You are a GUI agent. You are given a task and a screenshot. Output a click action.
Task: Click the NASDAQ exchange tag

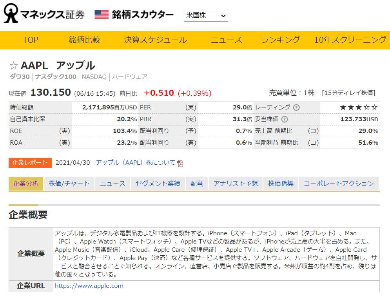[x=94, y=77]
